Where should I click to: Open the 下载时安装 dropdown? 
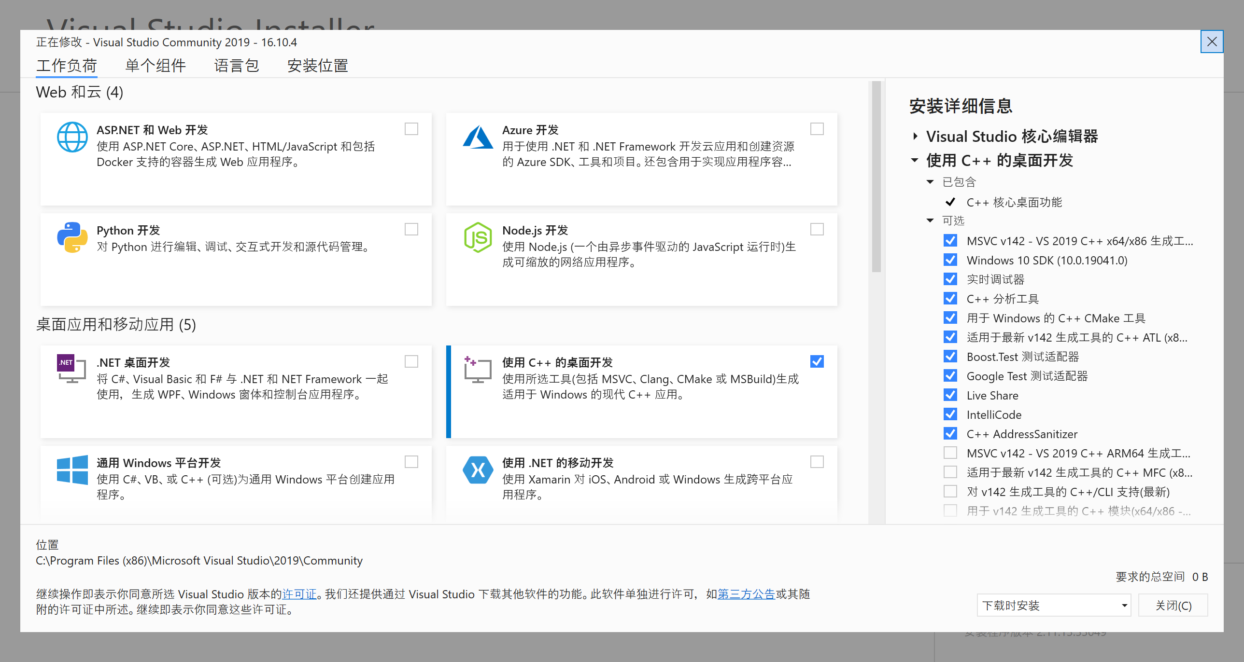[x=1054, y=605]
